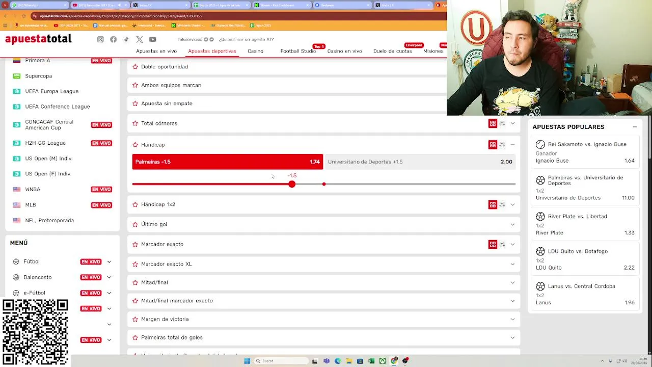Image resolution: width=652 pixels, height=367 pixels.
Task: Open the Apuestas deportivas tab
Action: (x=212, y=51)
